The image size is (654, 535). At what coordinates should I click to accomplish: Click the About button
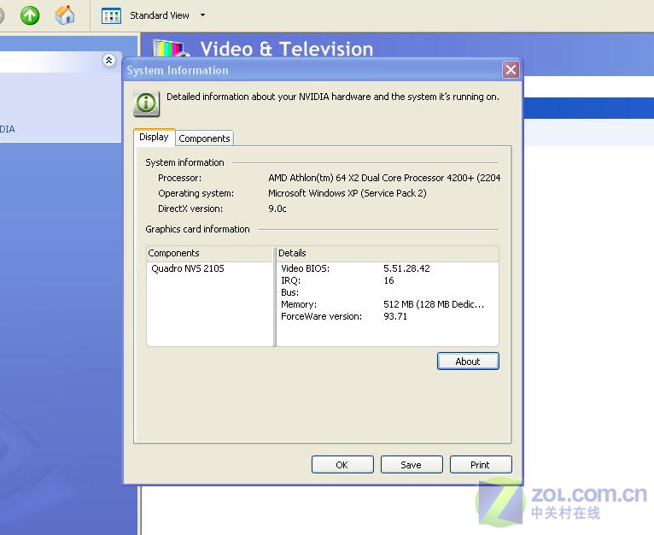coord(468,362)
